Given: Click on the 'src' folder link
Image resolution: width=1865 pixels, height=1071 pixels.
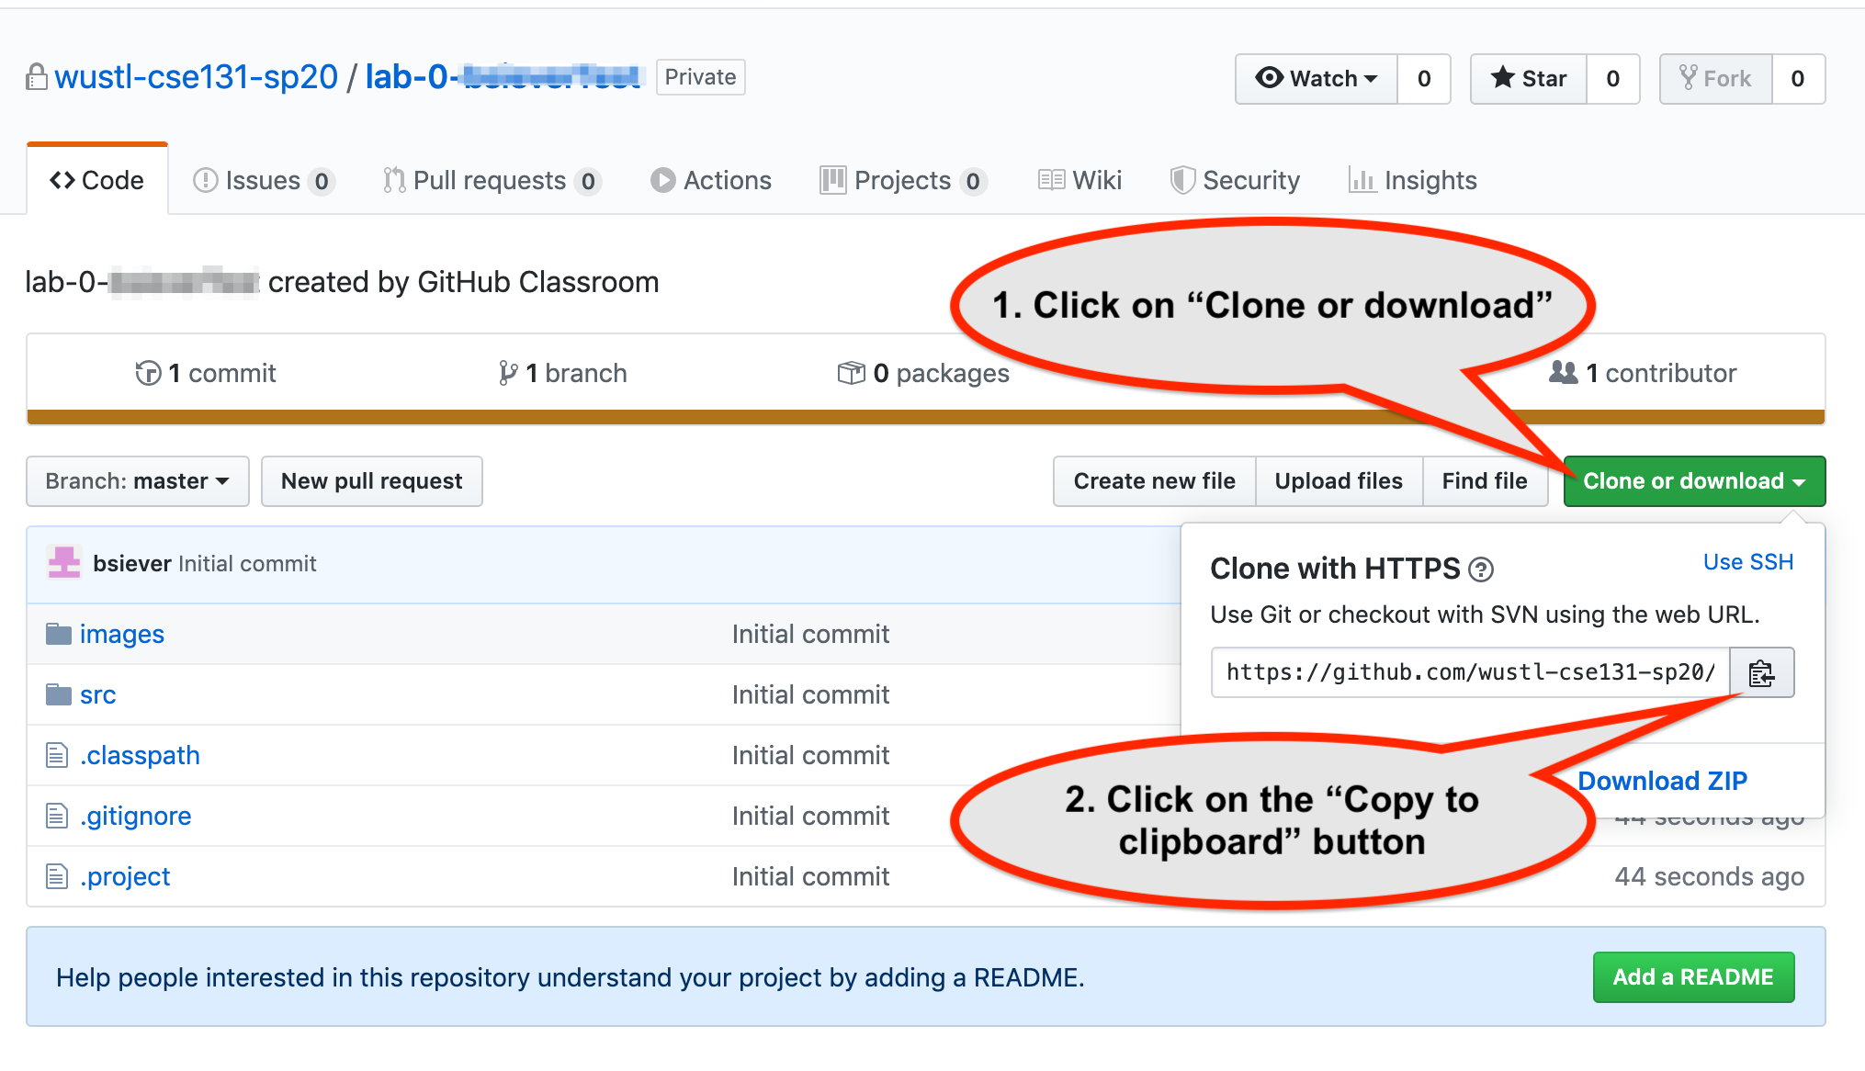Looking at the screenshot, I should pyautogui.click(x=96, y=693).
